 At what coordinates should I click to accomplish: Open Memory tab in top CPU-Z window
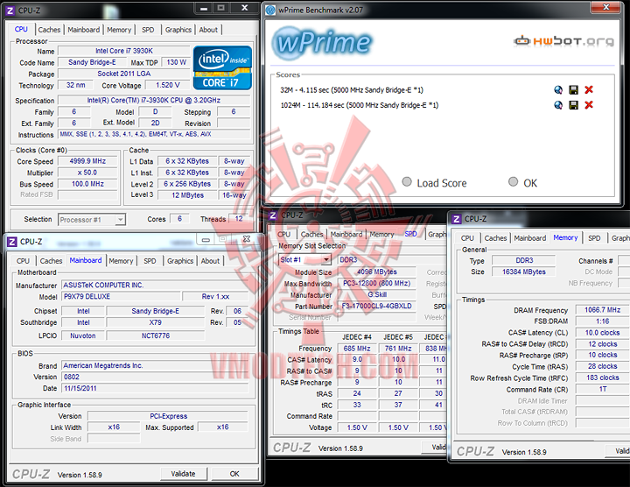click(119, 30)
